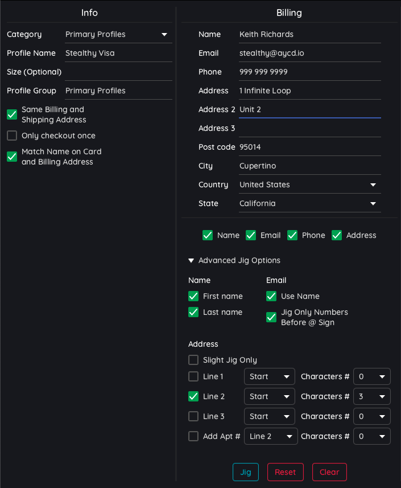Toggle the Last name checkbox
Viewport: 401px width, 488px height.
point(193,312)
